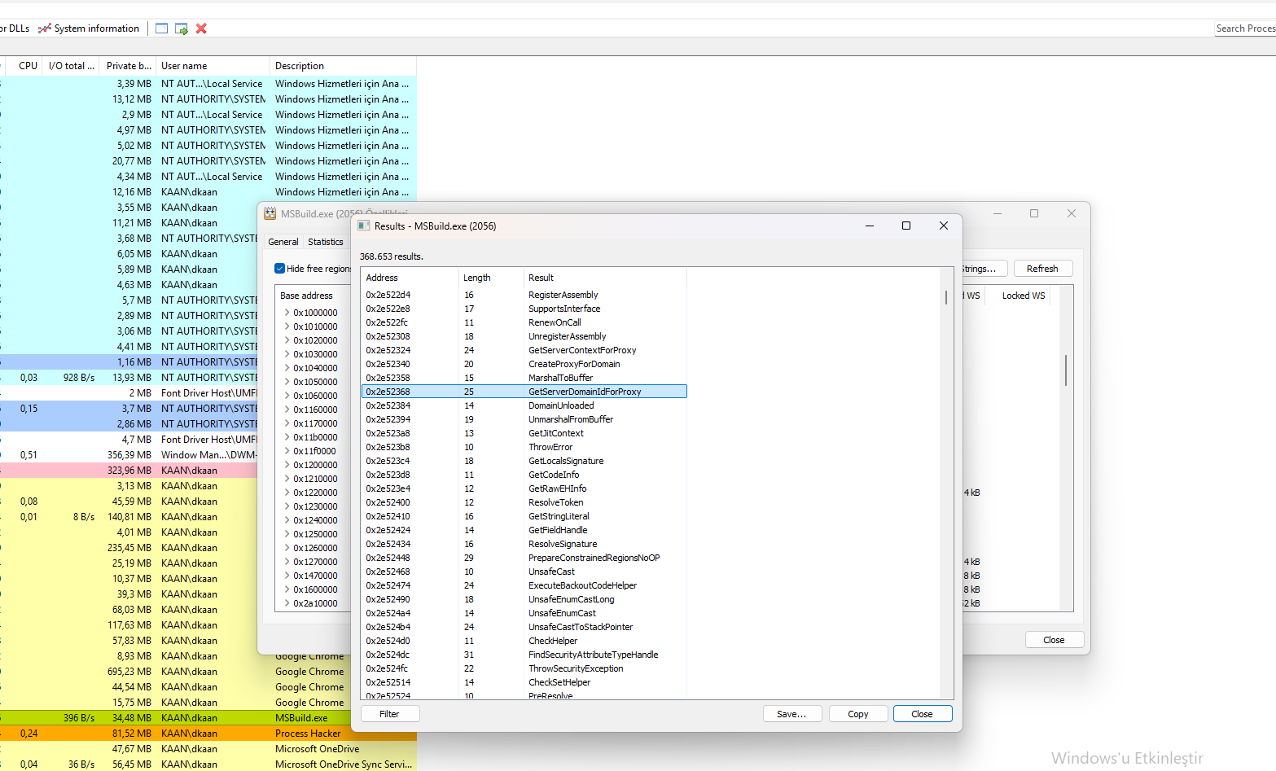1276x771 pixels.
Task: Select the RegisterAssembly result row
Action: [524, 295]
